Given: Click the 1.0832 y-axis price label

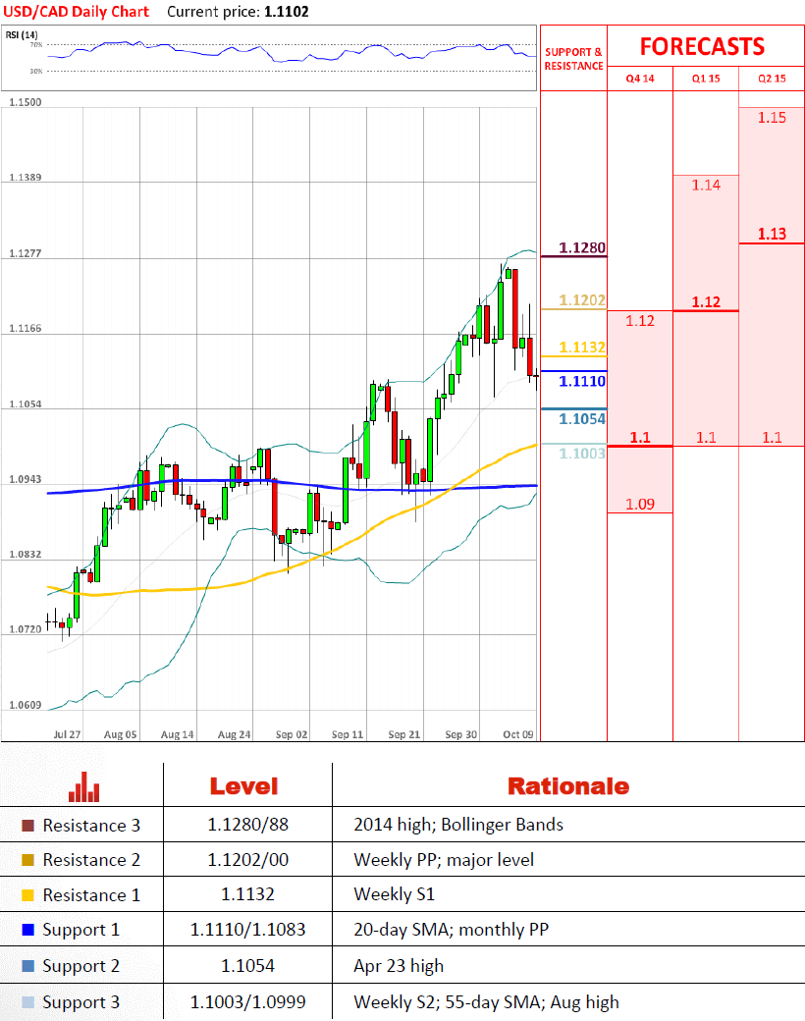Looking at the screenshot, I should click(x=26, y=554).
